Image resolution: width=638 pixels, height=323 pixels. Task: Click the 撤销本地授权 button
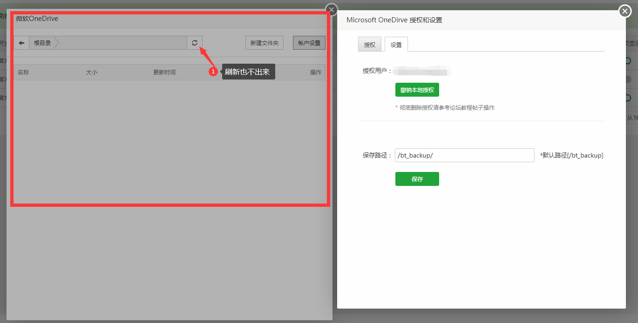417,90
